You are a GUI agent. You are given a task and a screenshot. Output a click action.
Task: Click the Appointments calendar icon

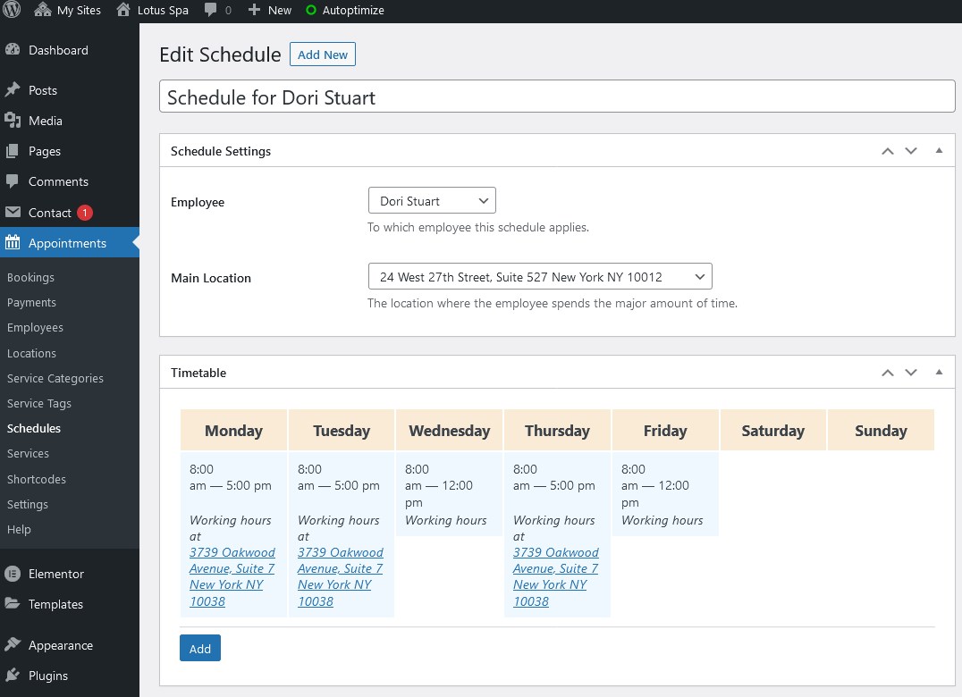coord(13,243)
